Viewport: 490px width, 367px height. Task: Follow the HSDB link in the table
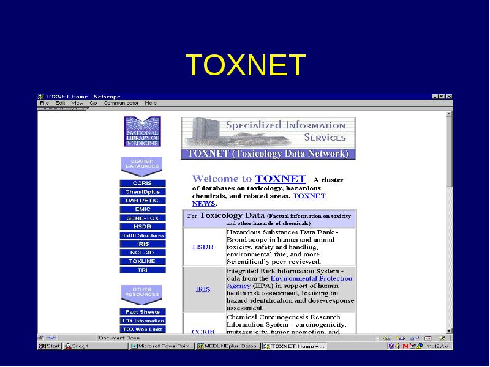point(203,247)
